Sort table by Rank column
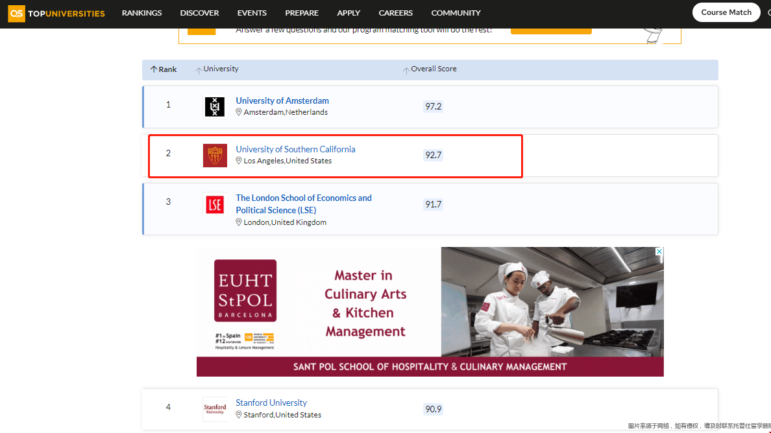 [x=164, y=69]
